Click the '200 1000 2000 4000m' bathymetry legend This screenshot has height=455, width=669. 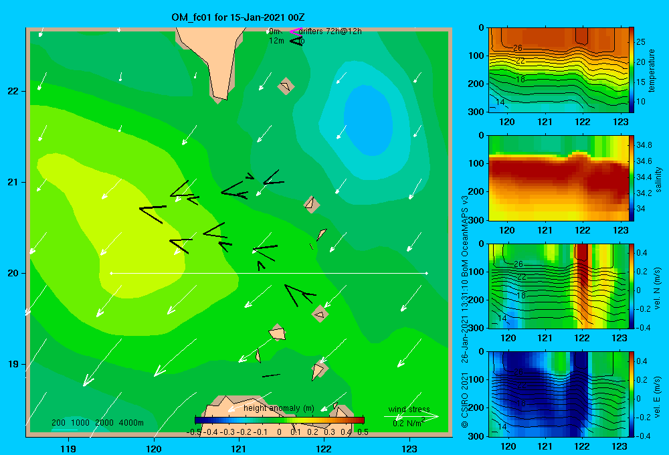click(x=97, y=423)
